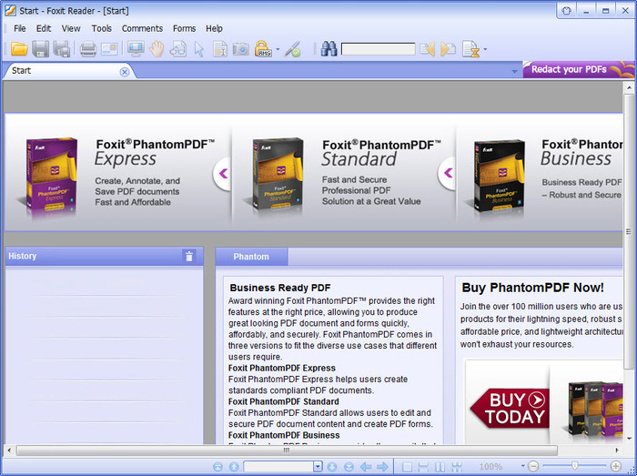Click the Zoom In plus button
The width and height of the screenshot is (637, 476).
(x=616, y=466)
